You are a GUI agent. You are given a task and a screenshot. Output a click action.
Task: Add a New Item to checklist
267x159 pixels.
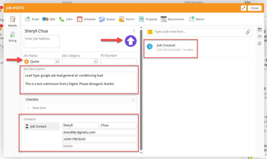pos(39,108)
